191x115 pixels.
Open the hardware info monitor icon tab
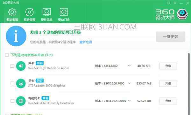[46, 14]
